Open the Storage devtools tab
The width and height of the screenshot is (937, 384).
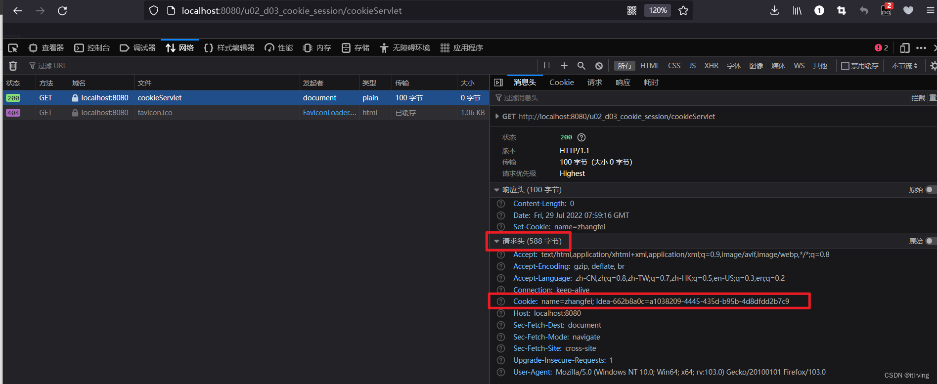[356, 48]
